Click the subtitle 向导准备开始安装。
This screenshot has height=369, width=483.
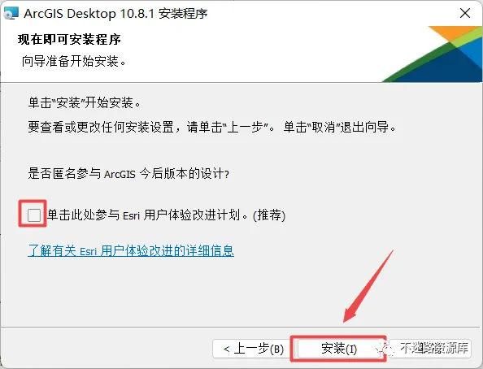[x=74, y=61]
